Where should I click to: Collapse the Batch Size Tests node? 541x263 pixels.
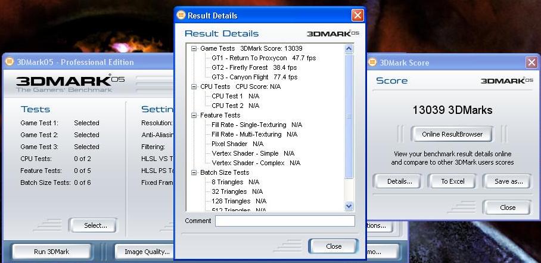(194, 172)
